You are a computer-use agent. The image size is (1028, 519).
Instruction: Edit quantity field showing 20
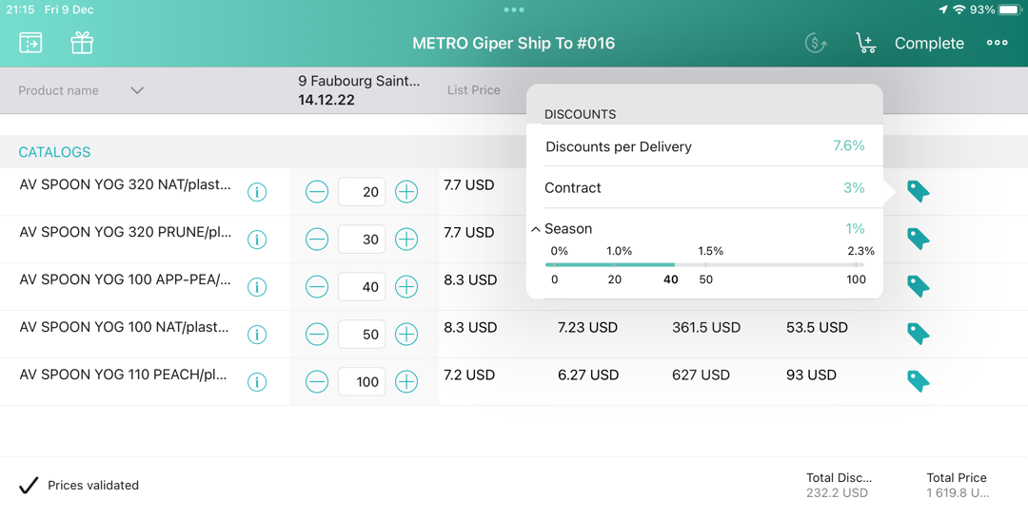[362, 192]
